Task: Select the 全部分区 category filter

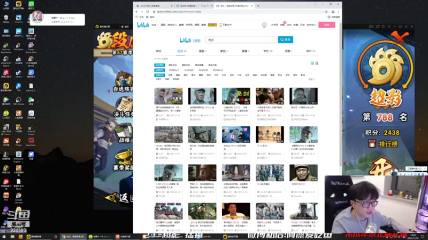Action: point(159,75)
